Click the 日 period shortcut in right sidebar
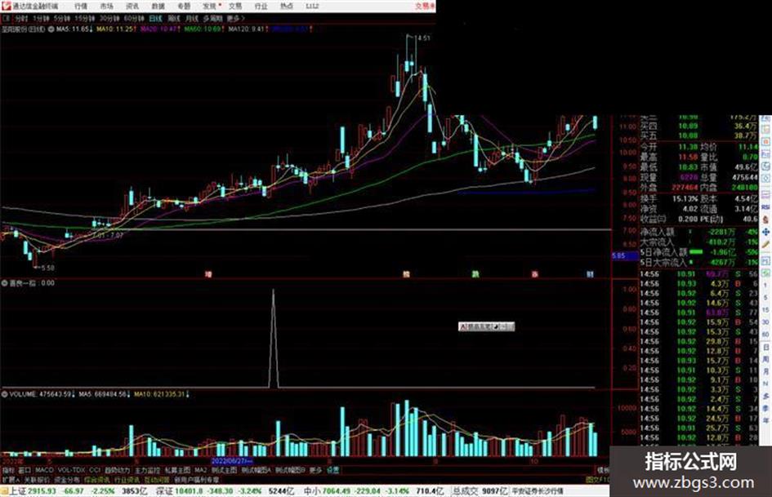Image resolution: width=772 pixels, height=497 pixels. [x=765, y=347]
